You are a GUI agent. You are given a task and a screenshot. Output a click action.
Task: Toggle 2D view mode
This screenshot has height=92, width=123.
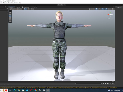click(x=94, y=9)
